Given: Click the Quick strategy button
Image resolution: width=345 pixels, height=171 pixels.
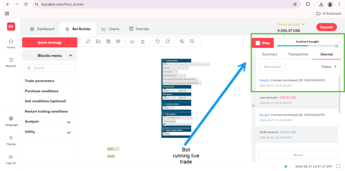Looking at the screenshot, I should tap(50, 42).
